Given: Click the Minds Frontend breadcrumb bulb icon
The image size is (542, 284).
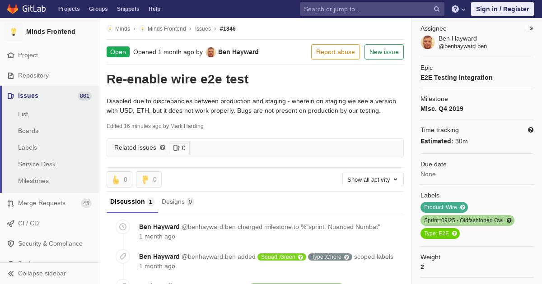Looking at the screenshot, I should pyautogui.click(x=142, y=28).
